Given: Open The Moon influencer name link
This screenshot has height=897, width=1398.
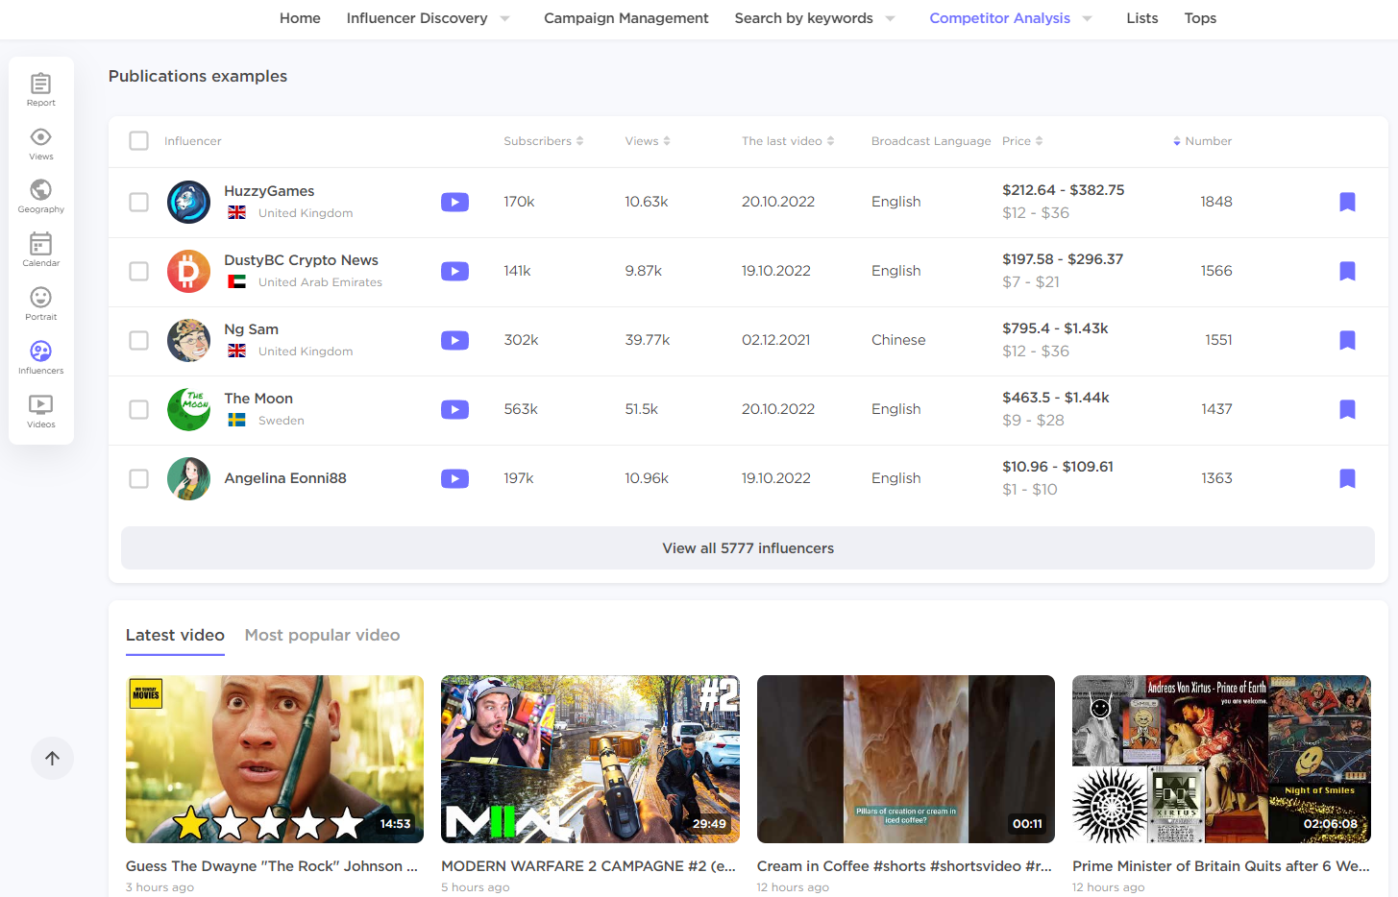Looking at the screenshot, I should tap(258, 399).
